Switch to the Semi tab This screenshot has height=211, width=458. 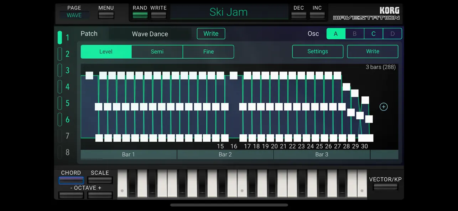pyautogui.click(x=157, y=52)
